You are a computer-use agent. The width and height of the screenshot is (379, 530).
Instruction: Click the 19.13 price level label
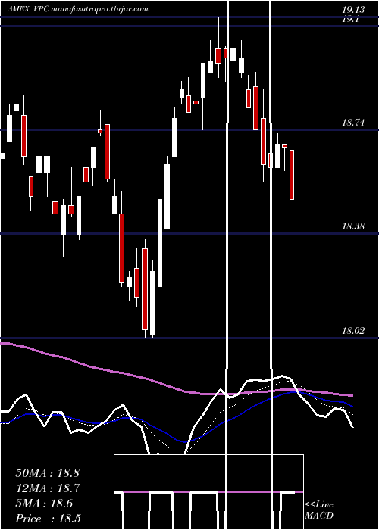coord(353,9)
